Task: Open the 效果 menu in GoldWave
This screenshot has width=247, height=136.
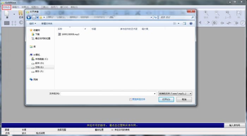Action: click(25, 7)
